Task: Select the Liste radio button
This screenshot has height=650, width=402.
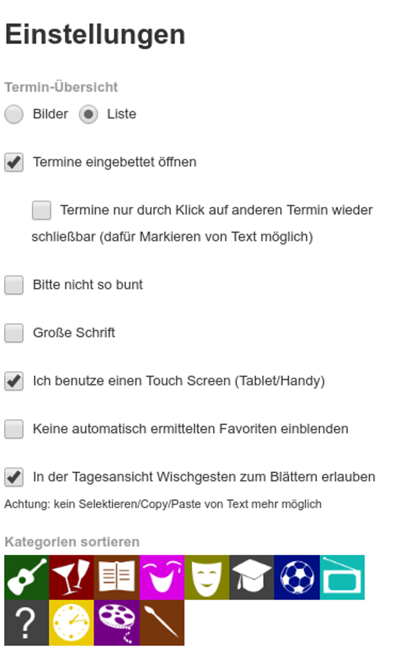Action: point(88,114)
